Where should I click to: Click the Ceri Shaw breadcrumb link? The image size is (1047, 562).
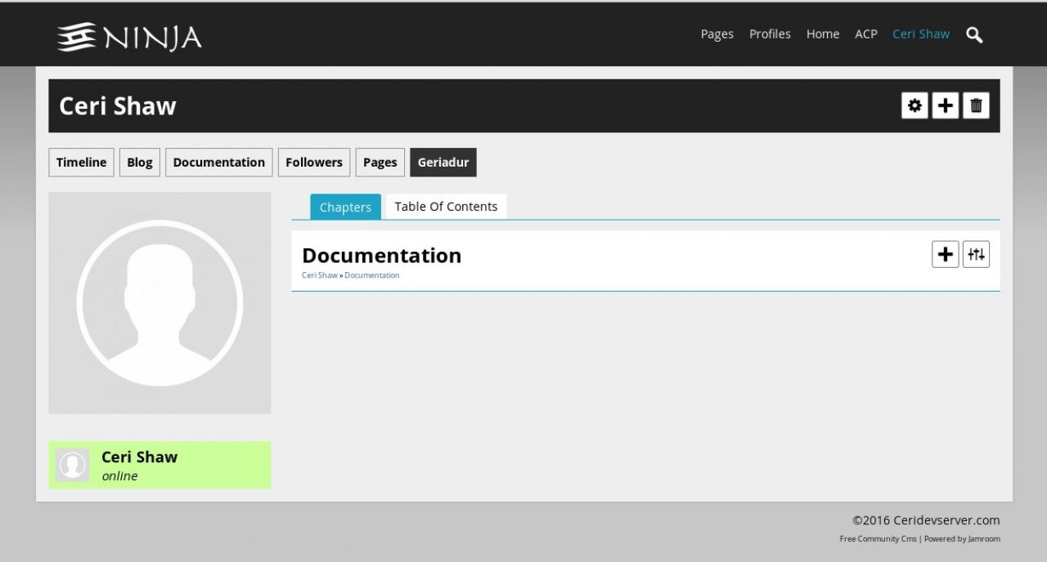(x=319, y=275)
